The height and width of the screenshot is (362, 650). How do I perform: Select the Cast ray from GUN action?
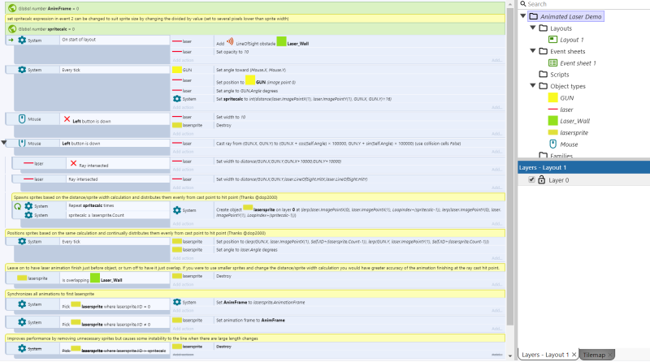click(338, 144)
